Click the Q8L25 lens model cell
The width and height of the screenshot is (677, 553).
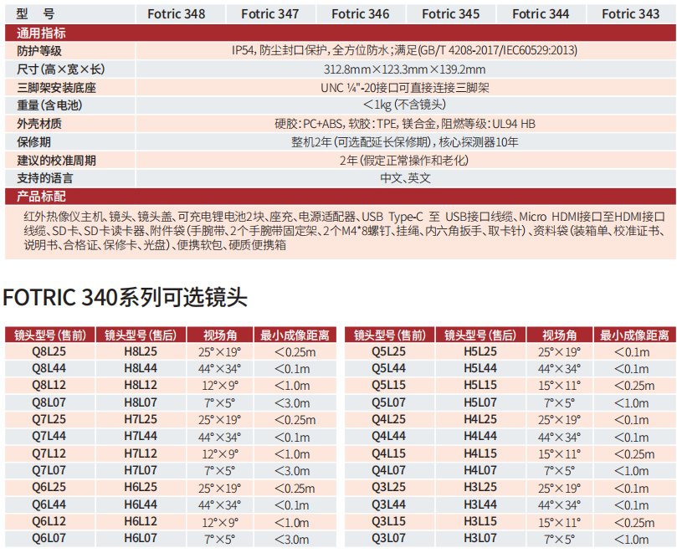(x=49, y=352)
